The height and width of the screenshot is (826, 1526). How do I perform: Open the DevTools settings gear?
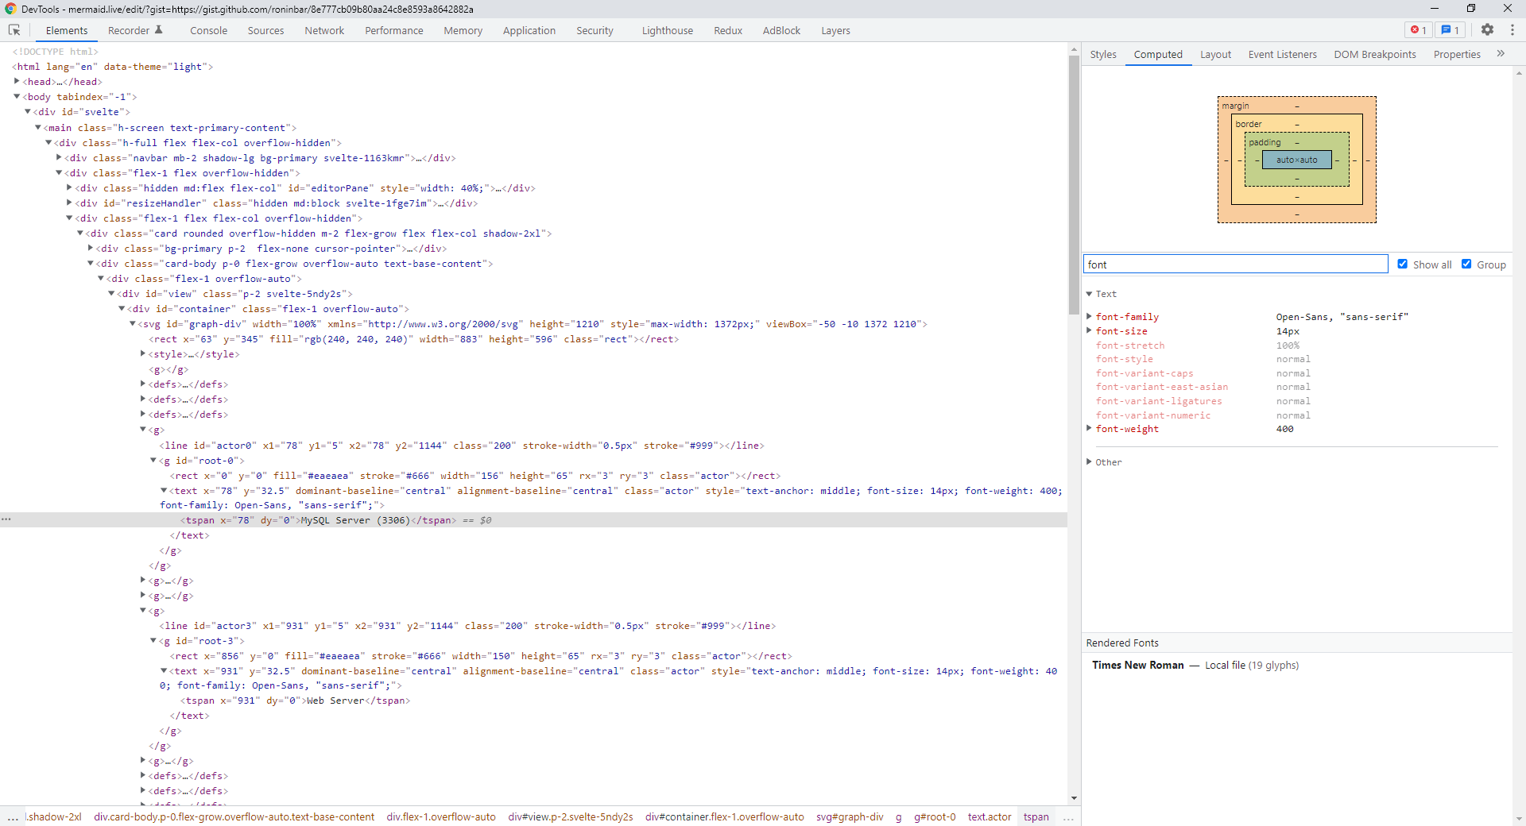tap(1487, 29)
